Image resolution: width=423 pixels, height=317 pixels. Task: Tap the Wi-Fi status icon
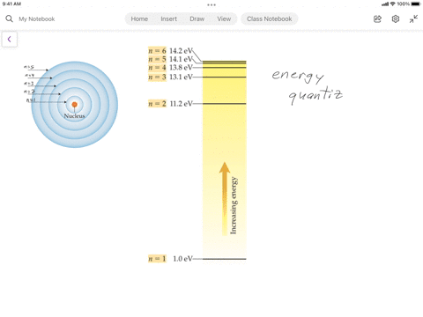point(393,4)
